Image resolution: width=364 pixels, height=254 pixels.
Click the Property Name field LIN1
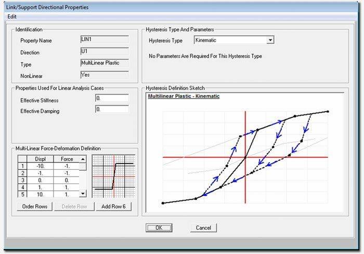point(105,39)
